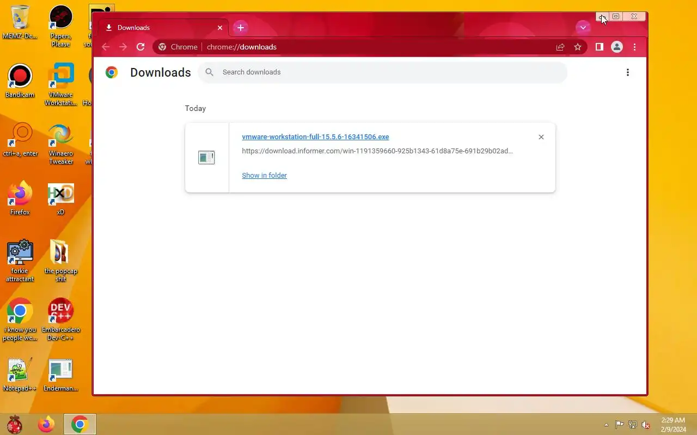The image size is (697, 435).
Task: Click the Search downloads field
Action: (383, 72)
